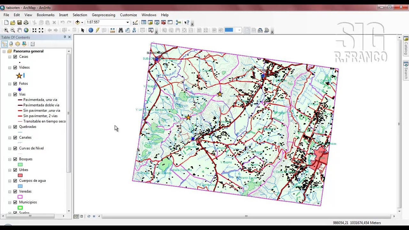
Task: Hide the Vias layer
Action: [15, 95]
